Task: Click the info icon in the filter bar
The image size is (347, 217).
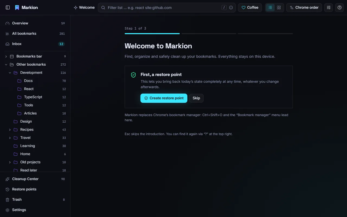Action: (231, 8)
